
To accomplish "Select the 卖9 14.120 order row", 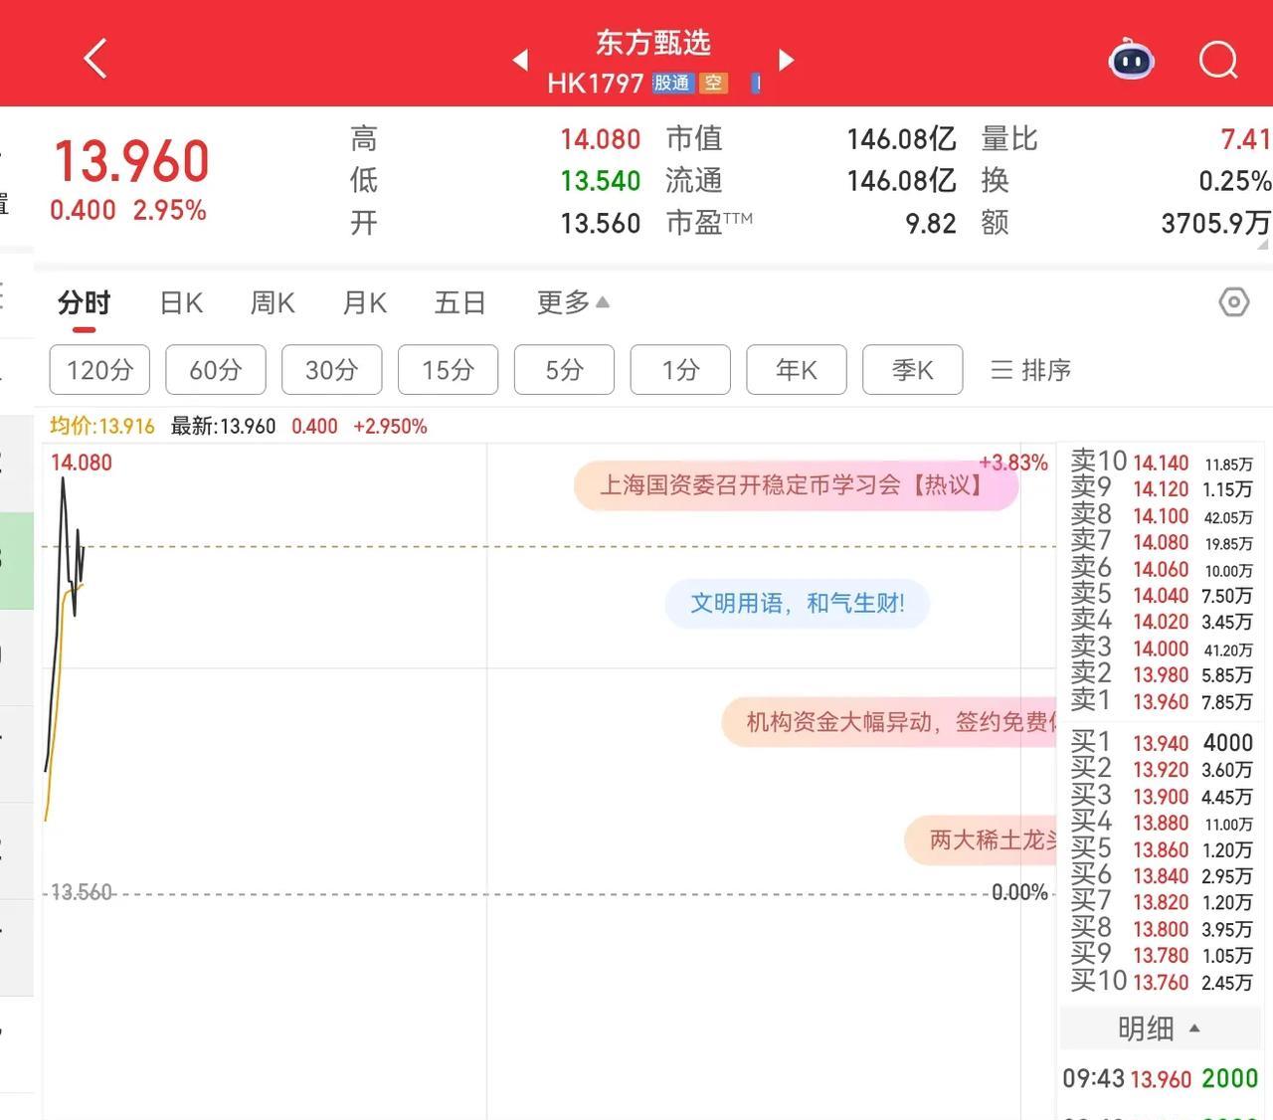I will (1162, 489).
